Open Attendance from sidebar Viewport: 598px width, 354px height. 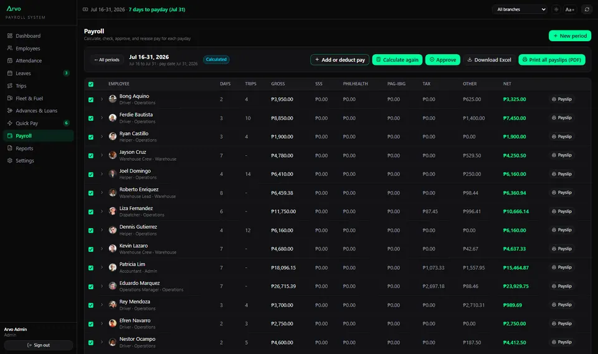point(38,60)
